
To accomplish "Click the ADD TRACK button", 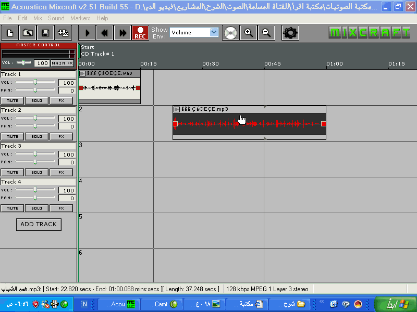I will [x=39, y=225].
